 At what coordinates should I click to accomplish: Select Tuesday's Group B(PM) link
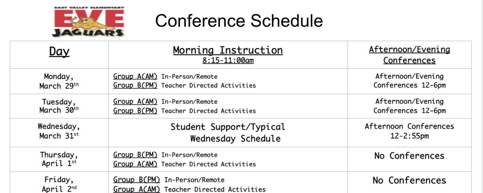(x=135, y=111)
